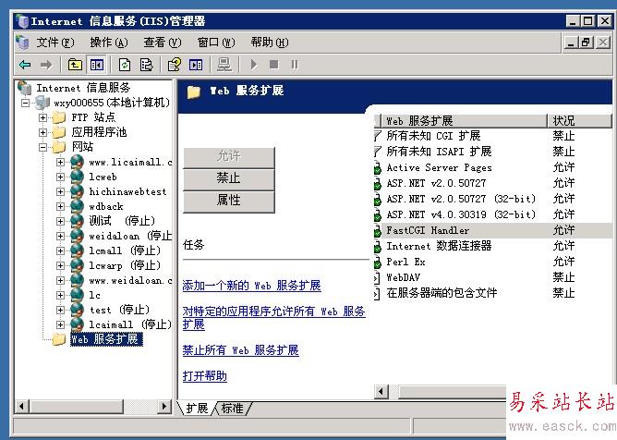Click the action pane toggle icon beside Help
This screenshot has height=440, width=617.
(196, 65)
